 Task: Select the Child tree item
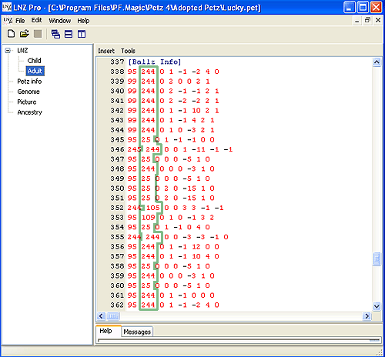(34, 61)
